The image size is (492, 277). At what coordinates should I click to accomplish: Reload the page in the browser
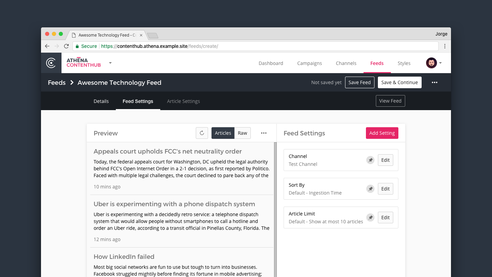coord(66,46)
